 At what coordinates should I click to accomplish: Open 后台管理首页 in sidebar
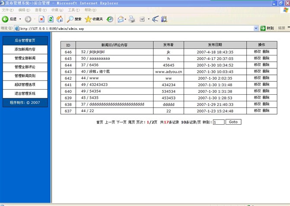pyautogui.click(x=25, y=41)
